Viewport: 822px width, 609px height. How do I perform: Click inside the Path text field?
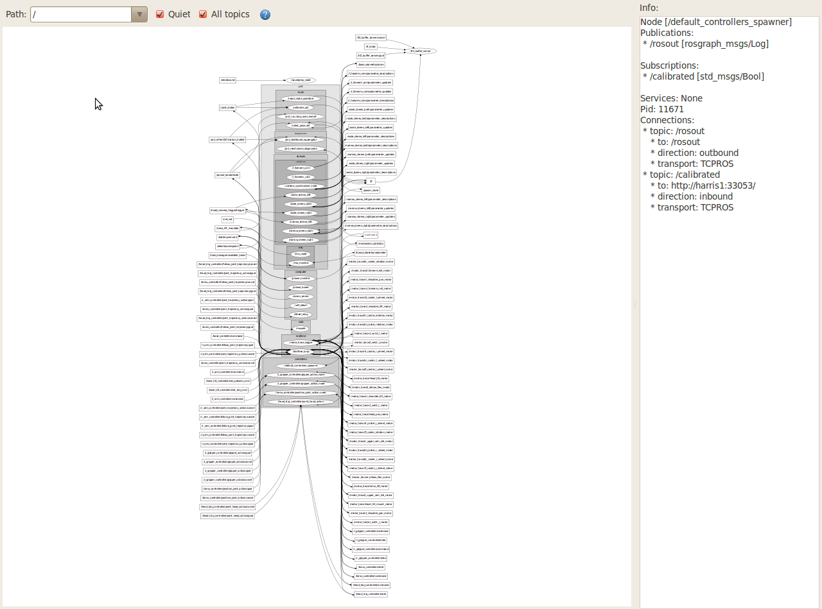(81, 14)
